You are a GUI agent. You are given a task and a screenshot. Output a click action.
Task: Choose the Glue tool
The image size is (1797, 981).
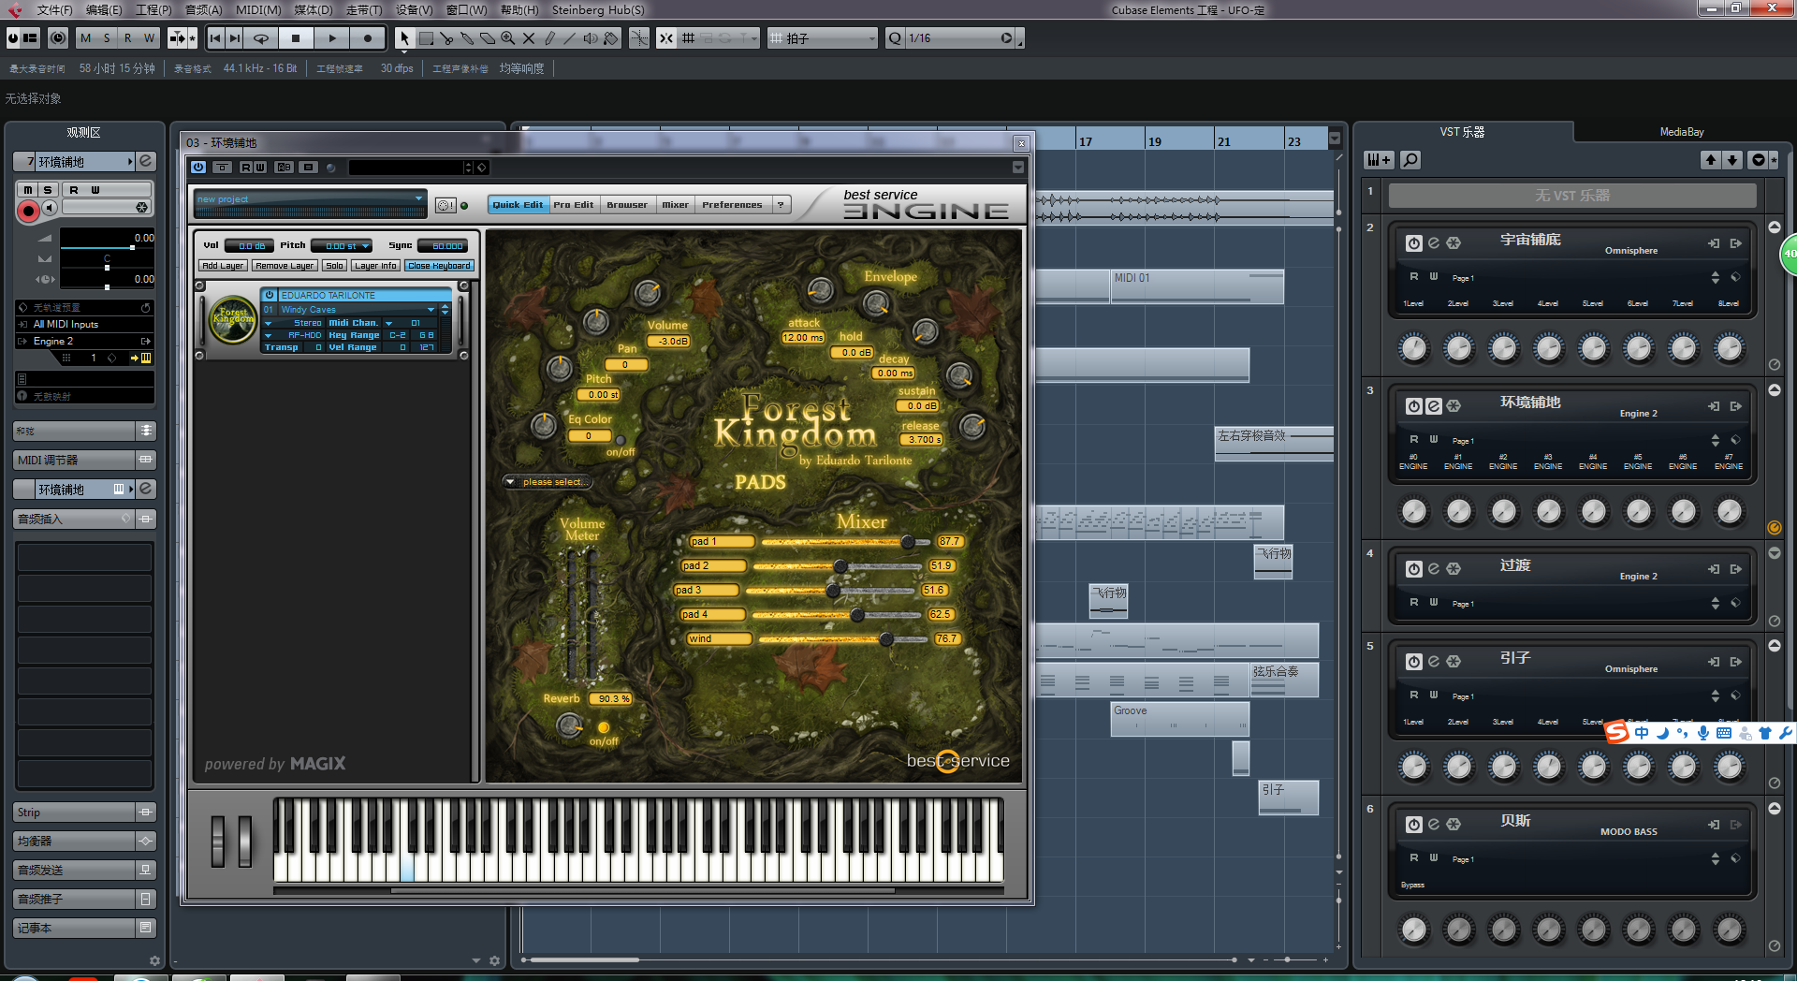467,37
